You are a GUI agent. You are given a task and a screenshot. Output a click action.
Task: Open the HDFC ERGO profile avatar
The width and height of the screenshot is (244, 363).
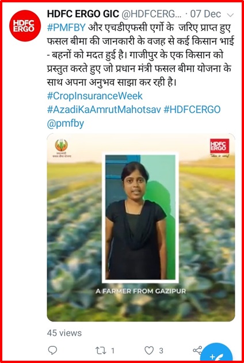coord(25,26)
